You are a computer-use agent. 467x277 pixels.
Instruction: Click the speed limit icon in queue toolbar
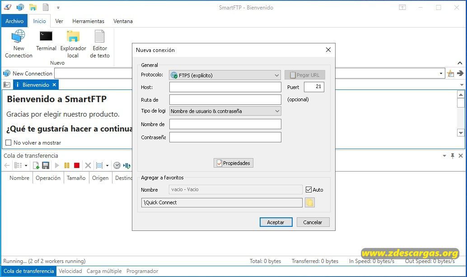pyautogui.click(x=126, y=165)
